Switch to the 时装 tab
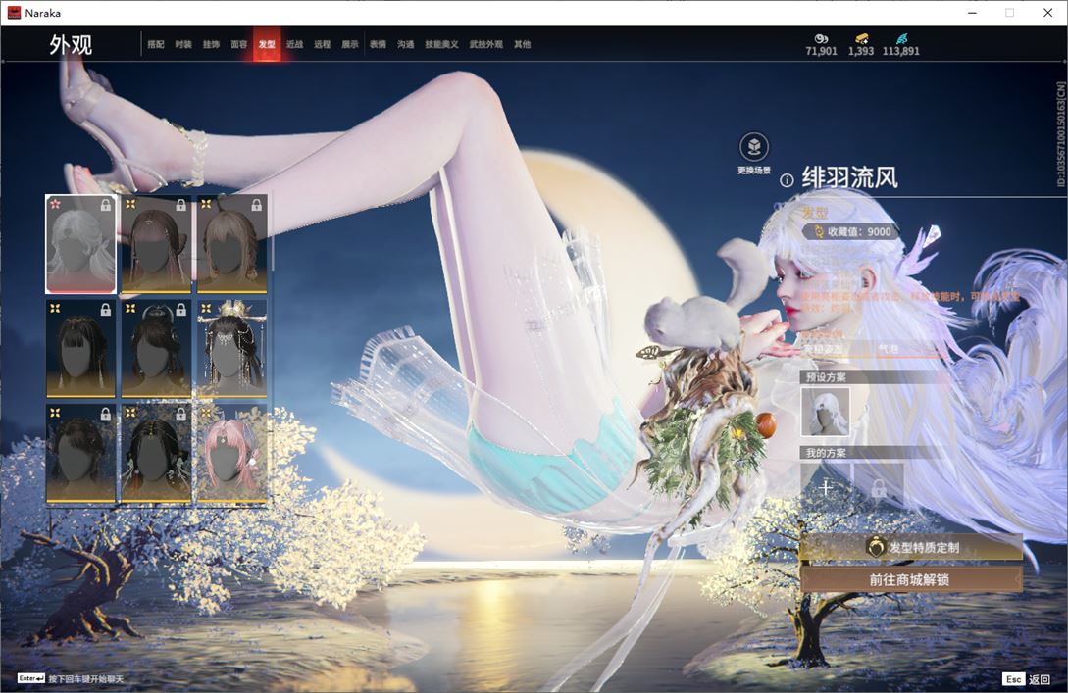Image resolution: width=1068 pixels, height=693 pixels. tap(183, 44)
